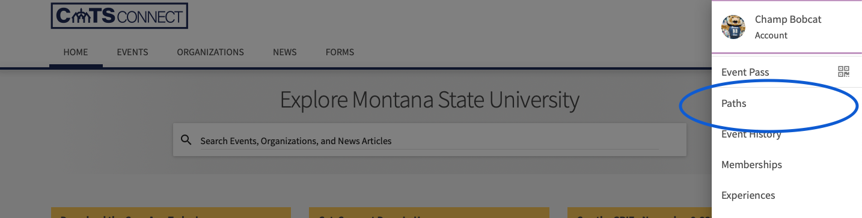862x218 pixels.
Task: Open the FORMS tab
Action: point(340,52)
